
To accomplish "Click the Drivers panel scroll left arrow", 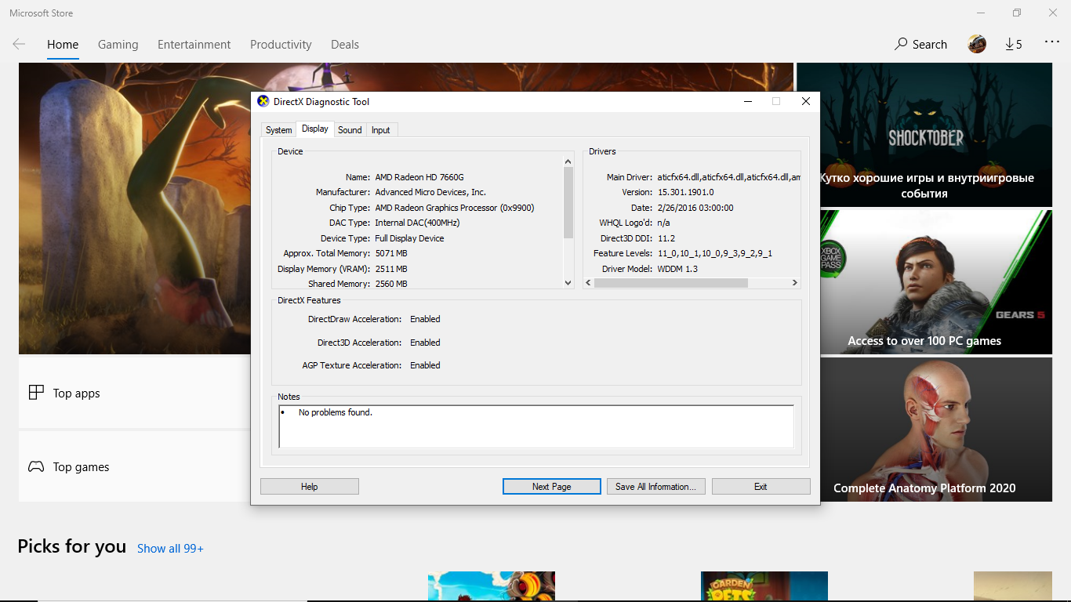I will (589, 283).
